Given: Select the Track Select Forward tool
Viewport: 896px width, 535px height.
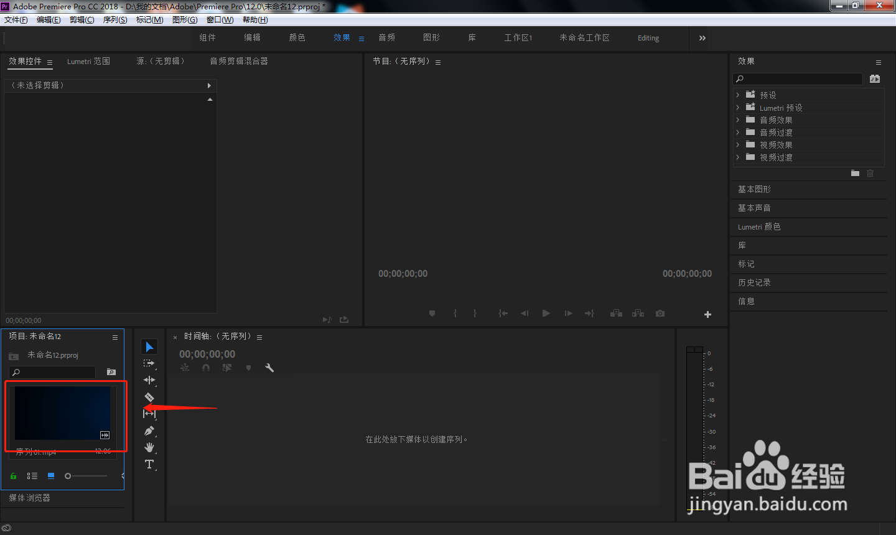Looking at the screenshot, I should (149, 363).
